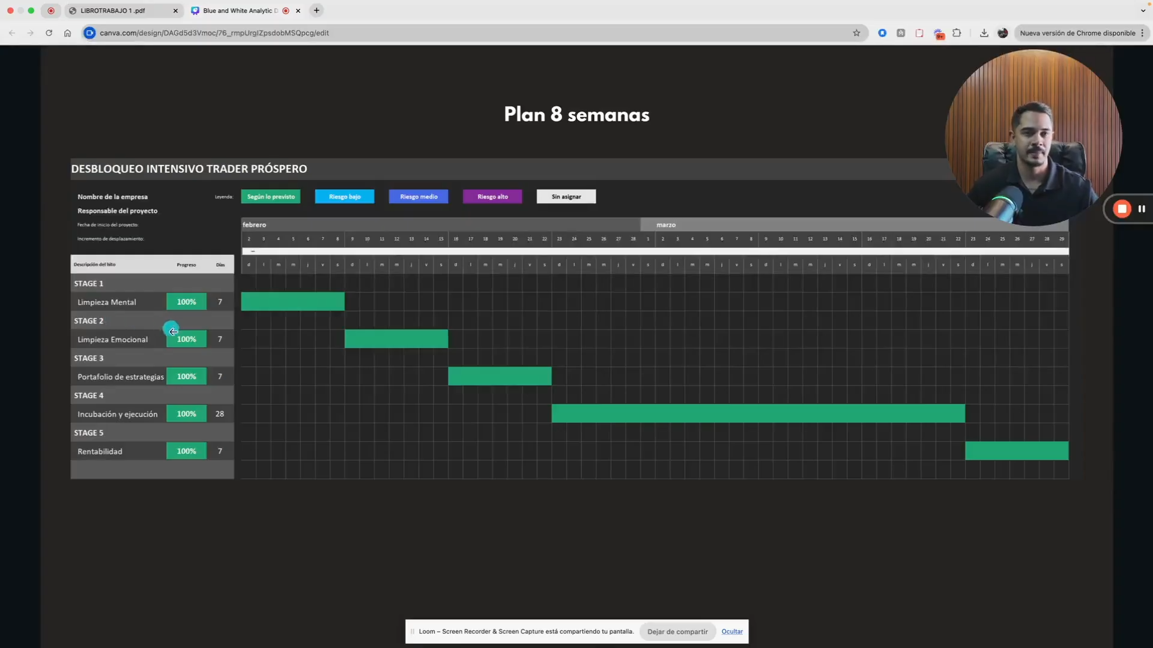Bookmark this page with star icon
Viewport: 1153px width, 648px height.
(x=856, y=33)
